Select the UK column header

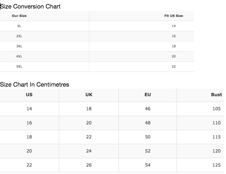89,95
